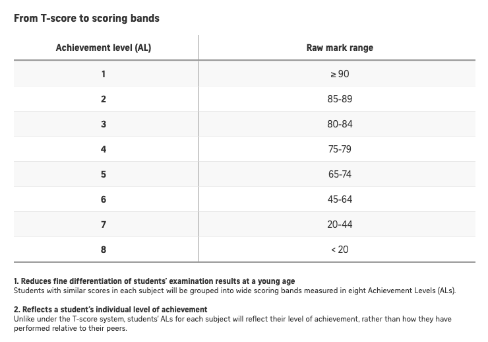Click the '< 20' raw mark cell
This screenshot has width=488, height=342.
(340, 250)
